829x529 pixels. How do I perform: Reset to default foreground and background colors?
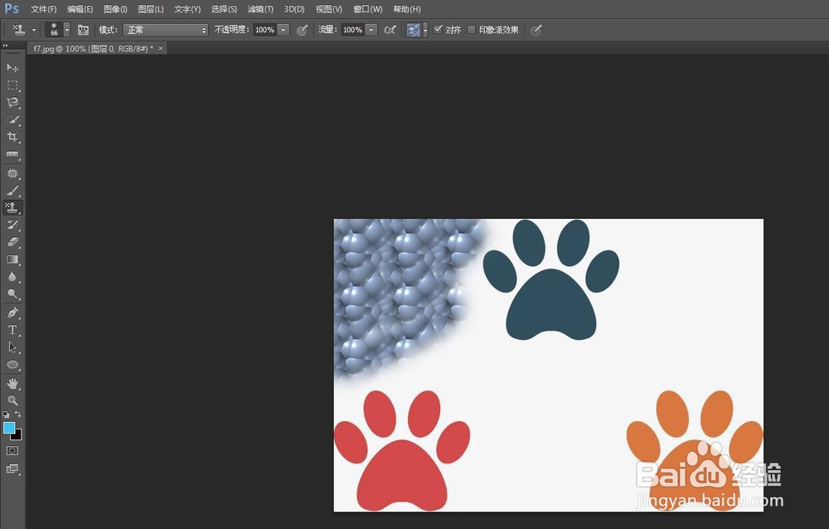6,415
